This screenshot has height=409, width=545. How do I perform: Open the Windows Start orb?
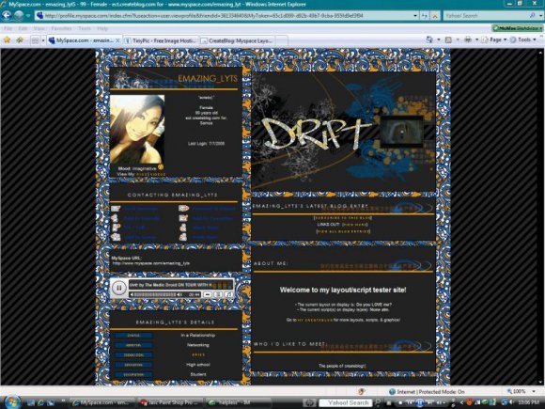coord(12,402)
